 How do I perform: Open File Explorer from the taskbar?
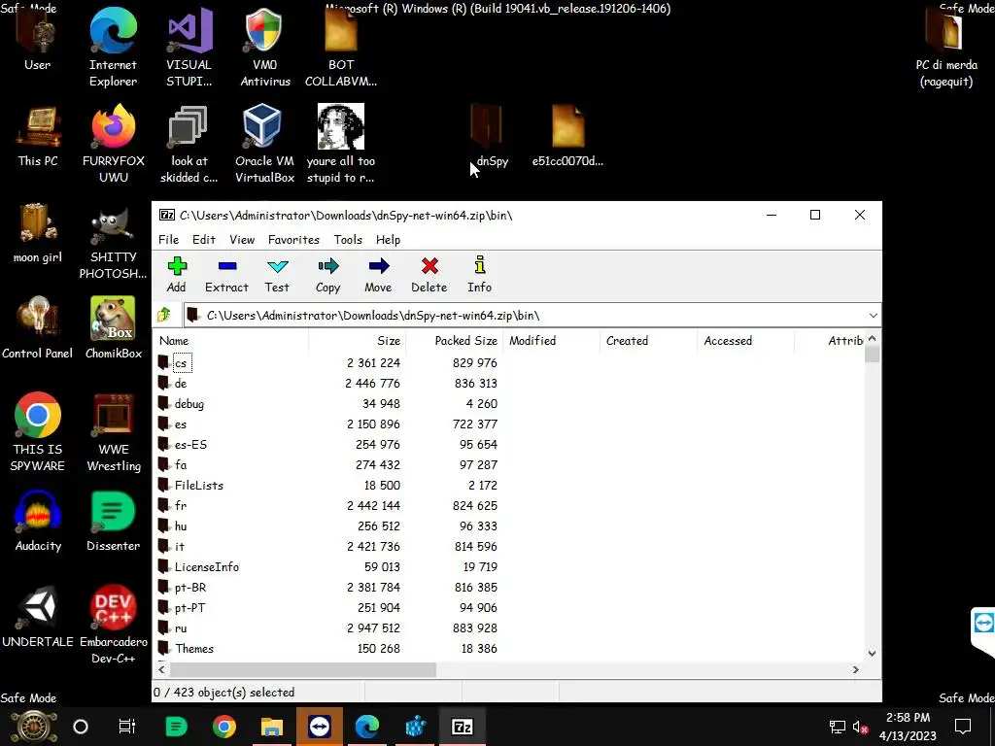click(x=272, y=727)
